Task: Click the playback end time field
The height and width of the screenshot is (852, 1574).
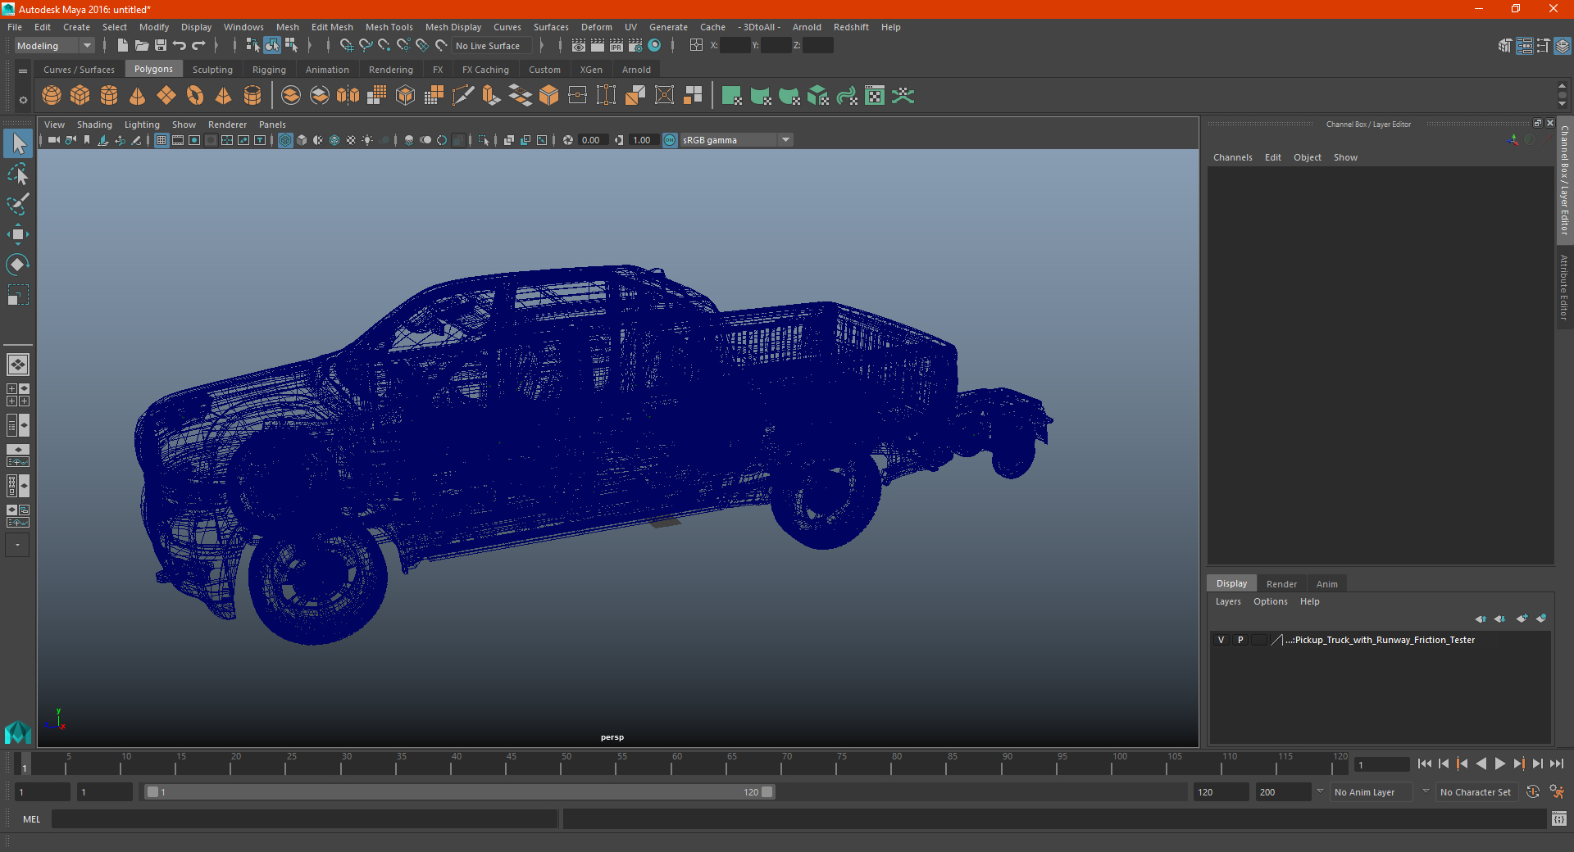Action: pyautogui.click(x=1220, y=792)
